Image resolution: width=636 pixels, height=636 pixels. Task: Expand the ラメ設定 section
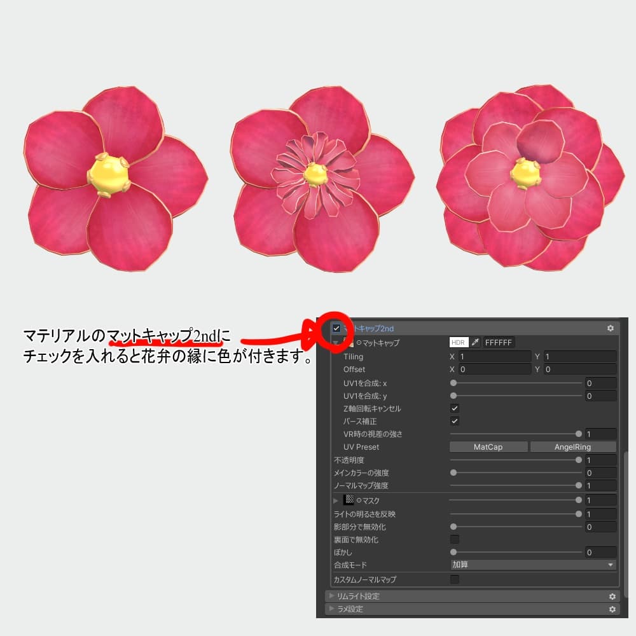point(331,610)
